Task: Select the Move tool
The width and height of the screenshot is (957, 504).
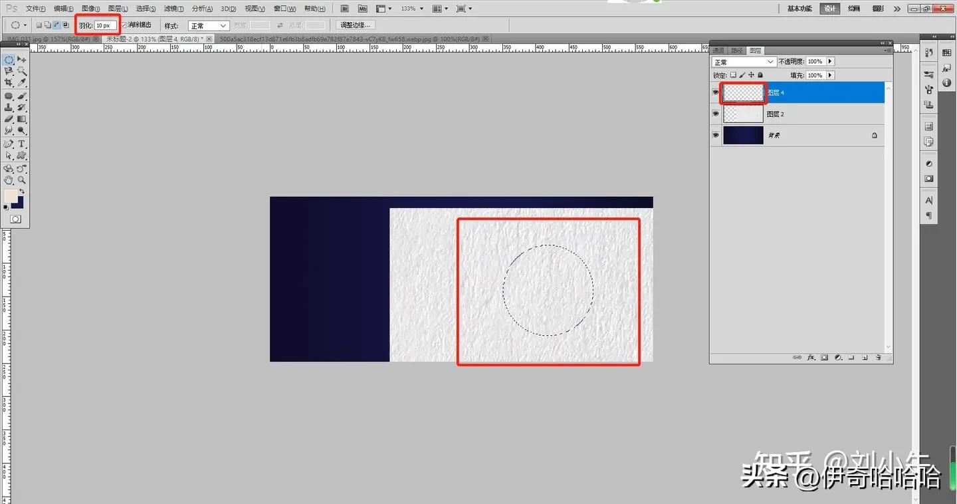Action: coord(22,60)
